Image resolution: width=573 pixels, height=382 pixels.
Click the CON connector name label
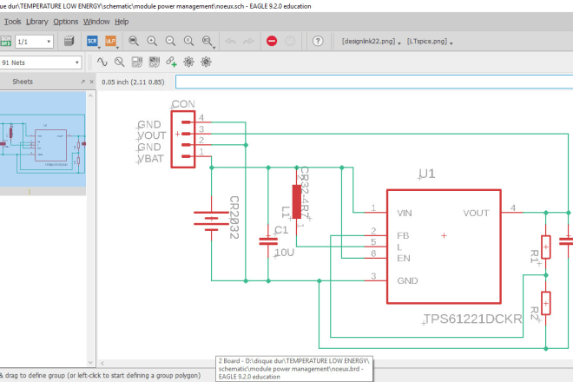[x=183, y=104]
